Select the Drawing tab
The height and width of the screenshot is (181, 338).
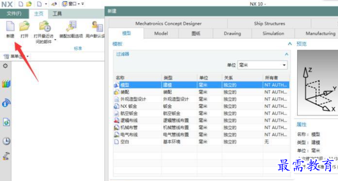[233, 34]
